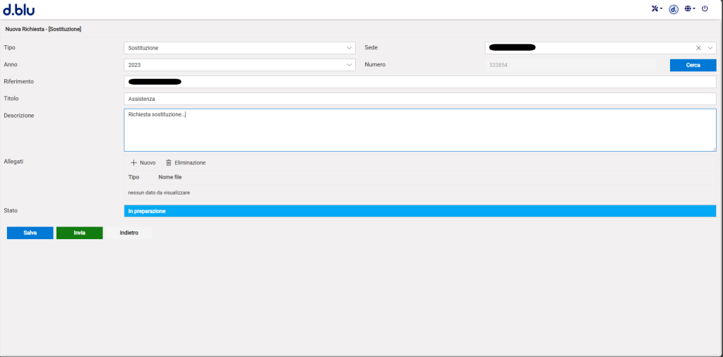This screenshot has height=357, width=723.
Task: Click the Cerca button
Action: click(693, 65)
